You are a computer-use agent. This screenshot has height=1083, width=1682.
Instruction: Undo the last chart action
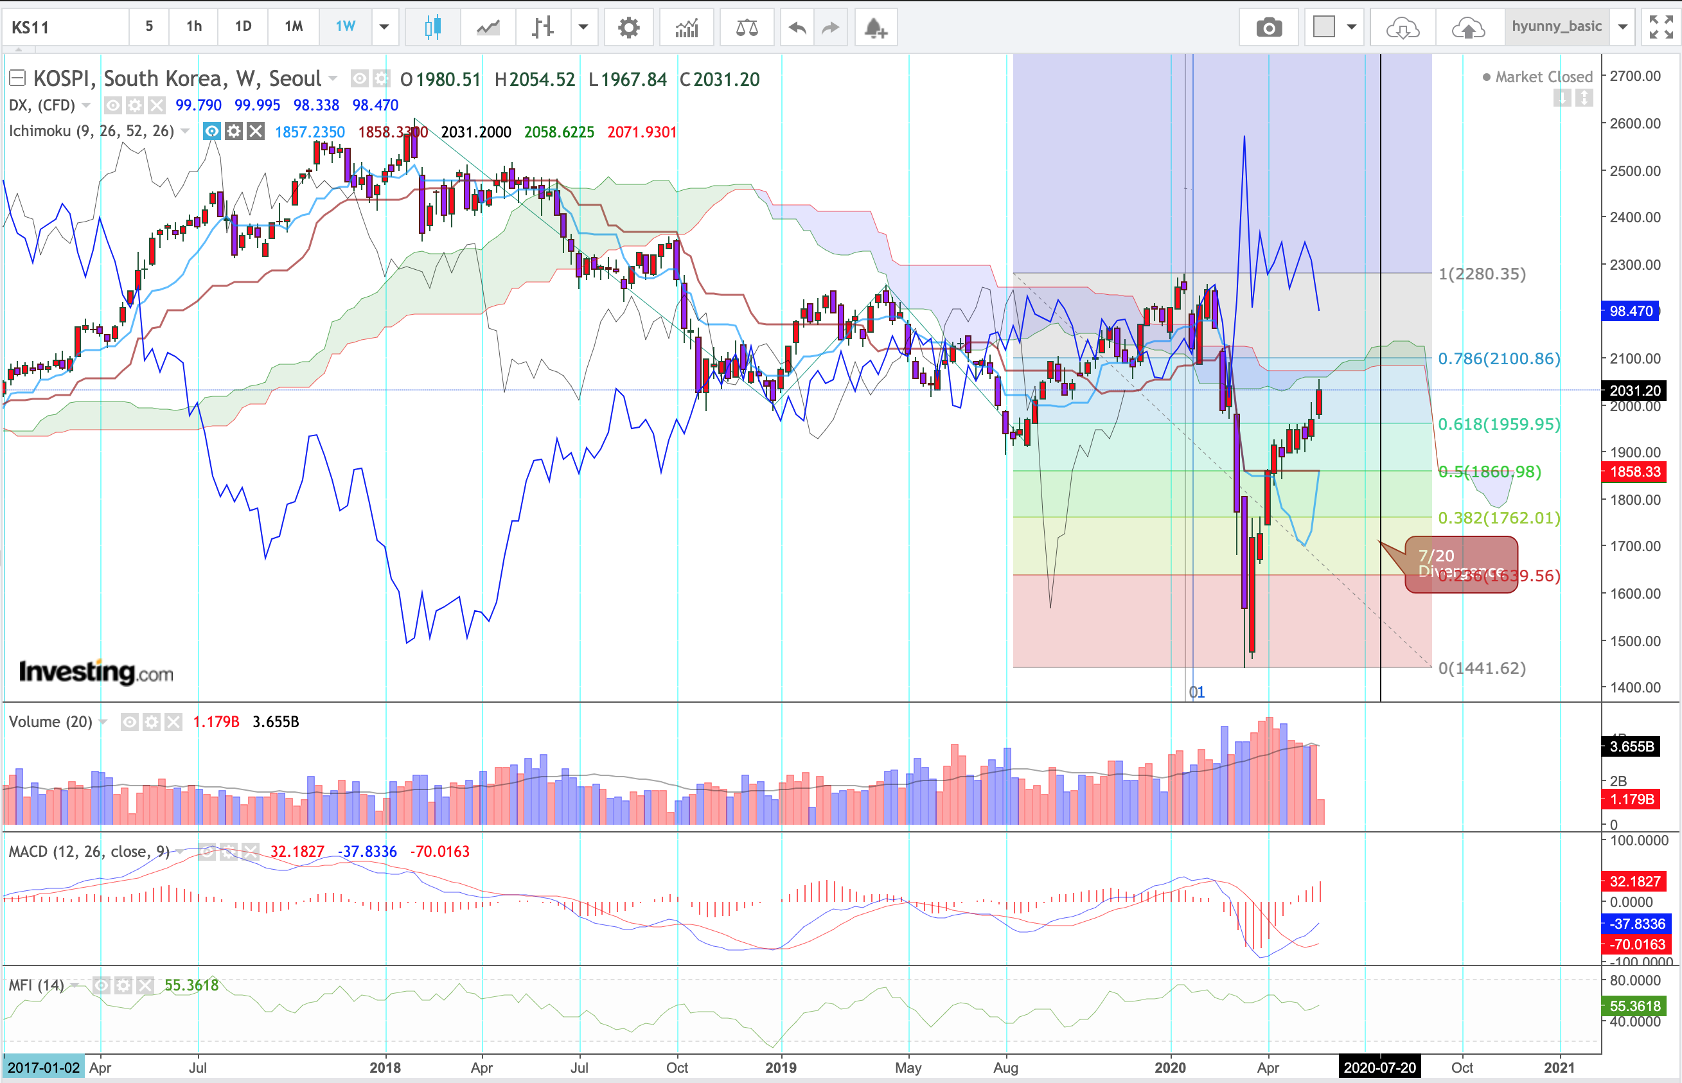click(x=797, y=28)
